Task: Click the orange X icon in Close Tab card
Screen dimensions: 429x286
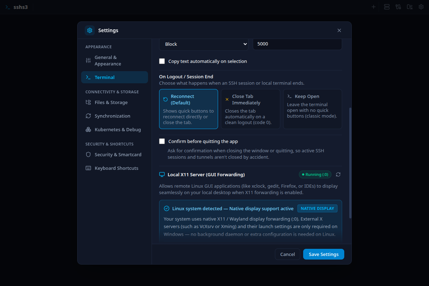Action: (x=227, y=99)
